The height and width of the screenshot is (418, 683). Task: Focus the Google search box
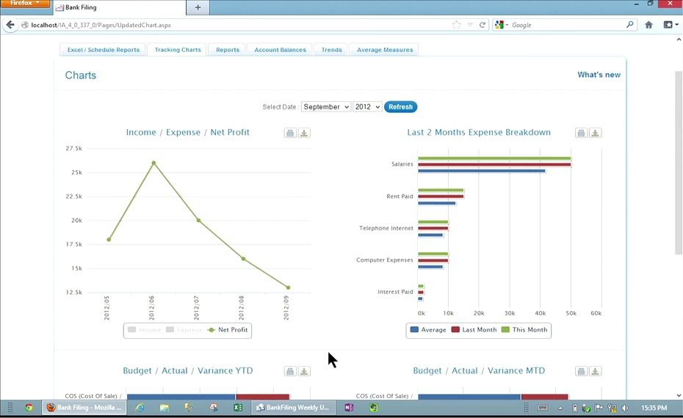(x=568, y=25)
